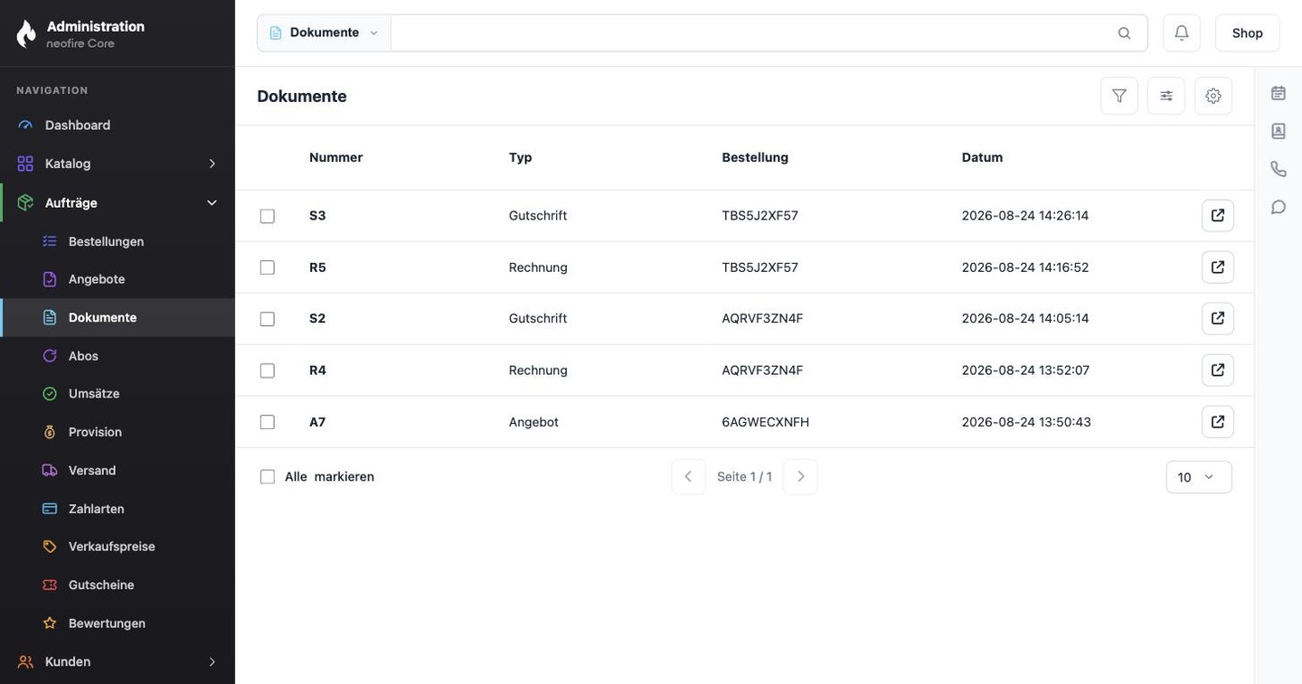The image size is (1302, 684).
Task: Tick the 'Alle markieren' checkbox
Action: tap(268, 477)
